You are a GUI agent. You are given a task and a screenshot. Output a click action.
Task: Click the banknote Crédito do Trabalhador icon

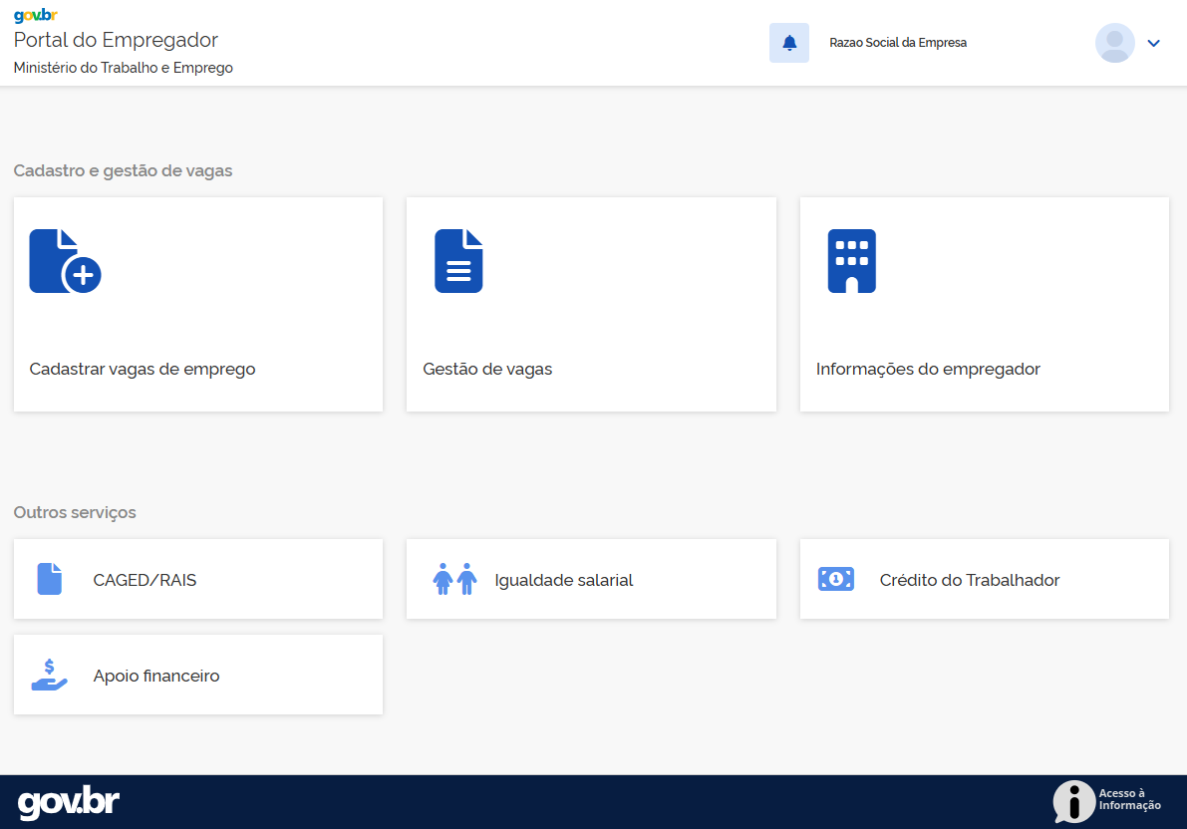(x=836, y=579)
